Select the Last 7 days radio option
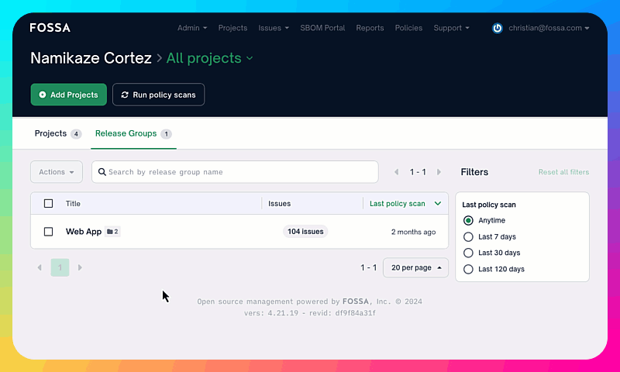 click(468, 237)
